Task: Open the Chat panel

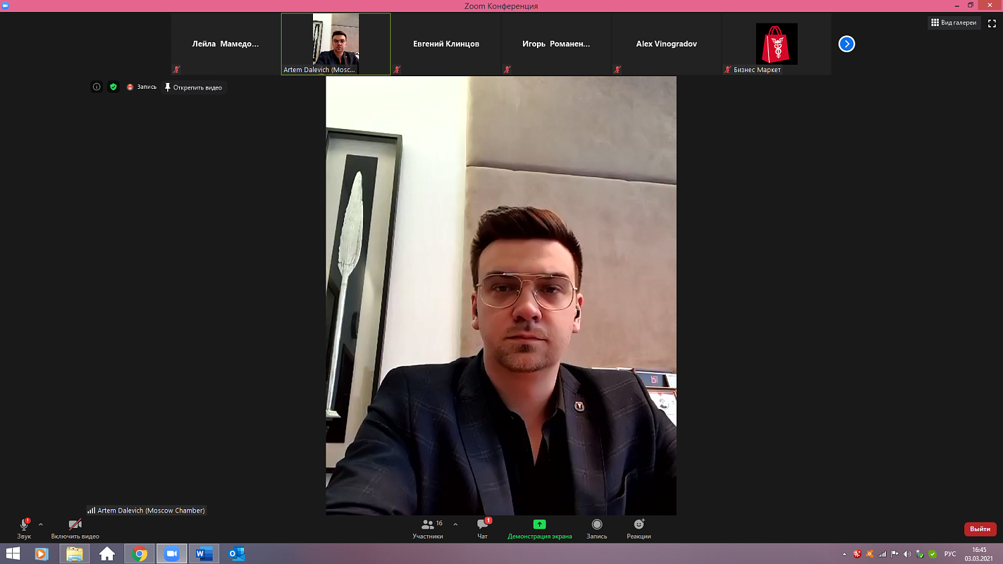Action: pos(483,528)
